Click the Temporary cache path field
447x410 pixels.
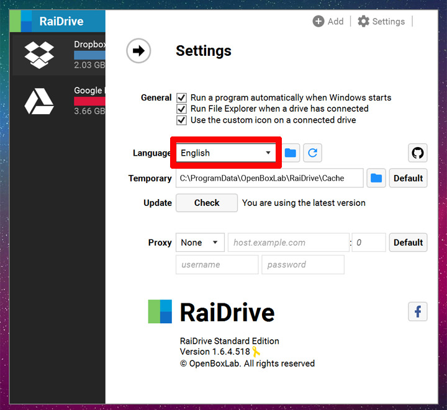[x=269, y=178]
